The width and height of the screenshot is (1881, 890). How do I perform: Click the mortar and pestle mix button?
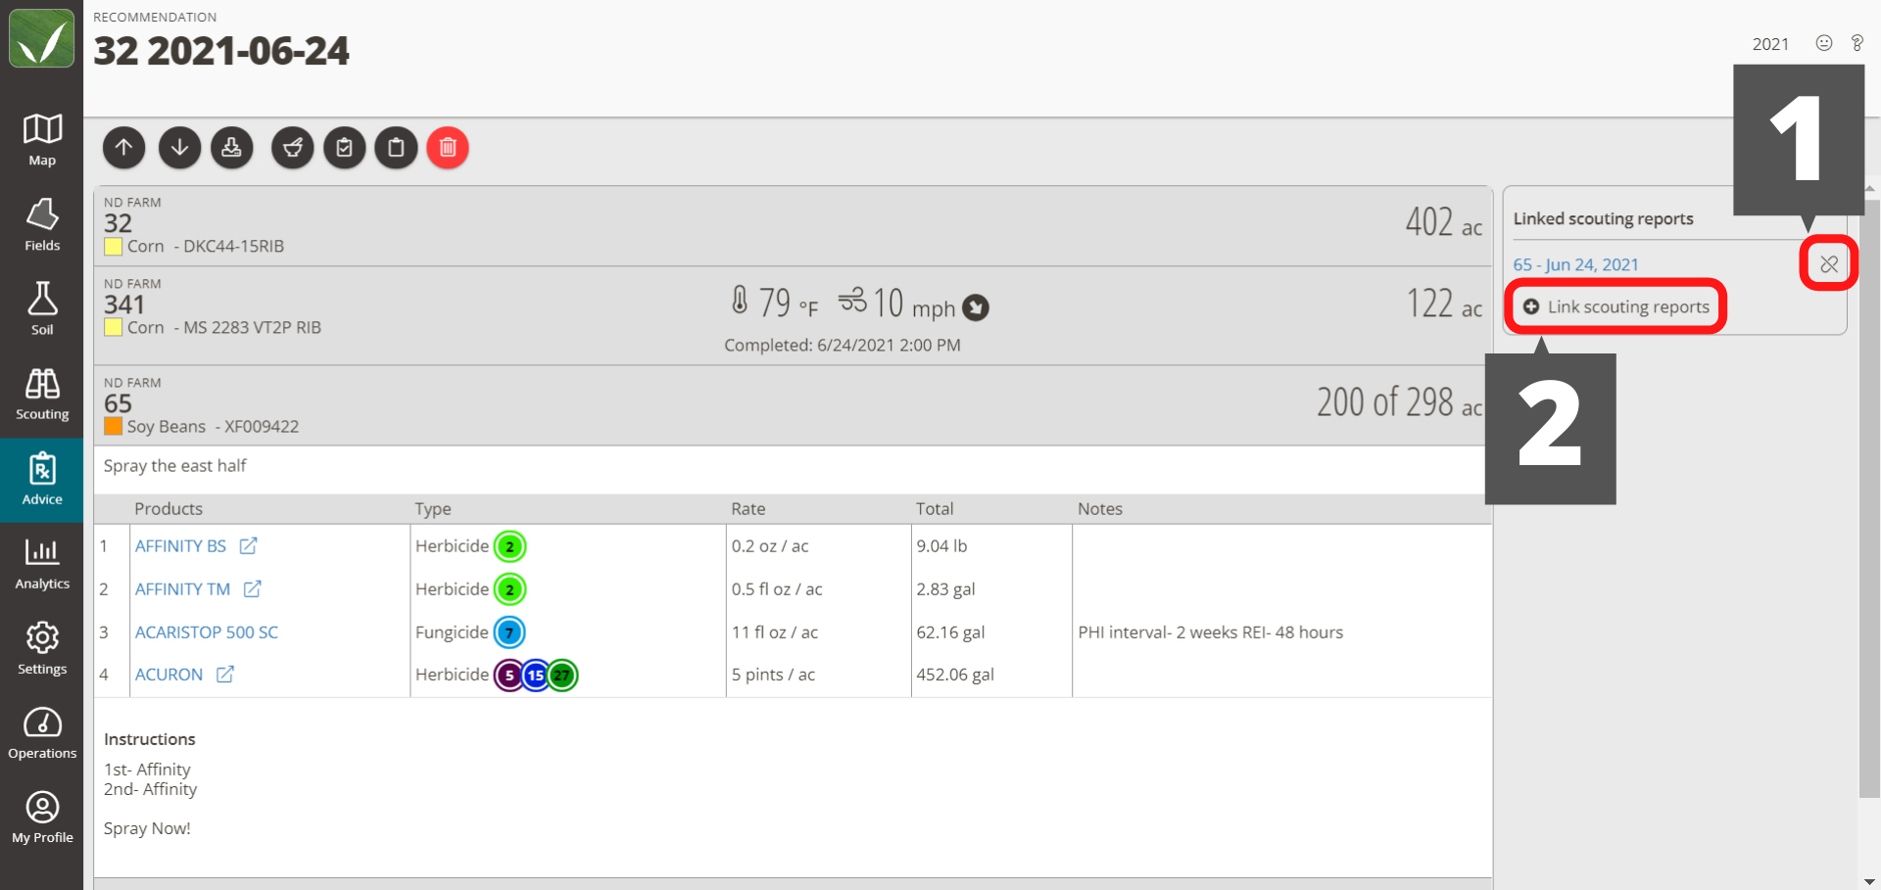292,148
